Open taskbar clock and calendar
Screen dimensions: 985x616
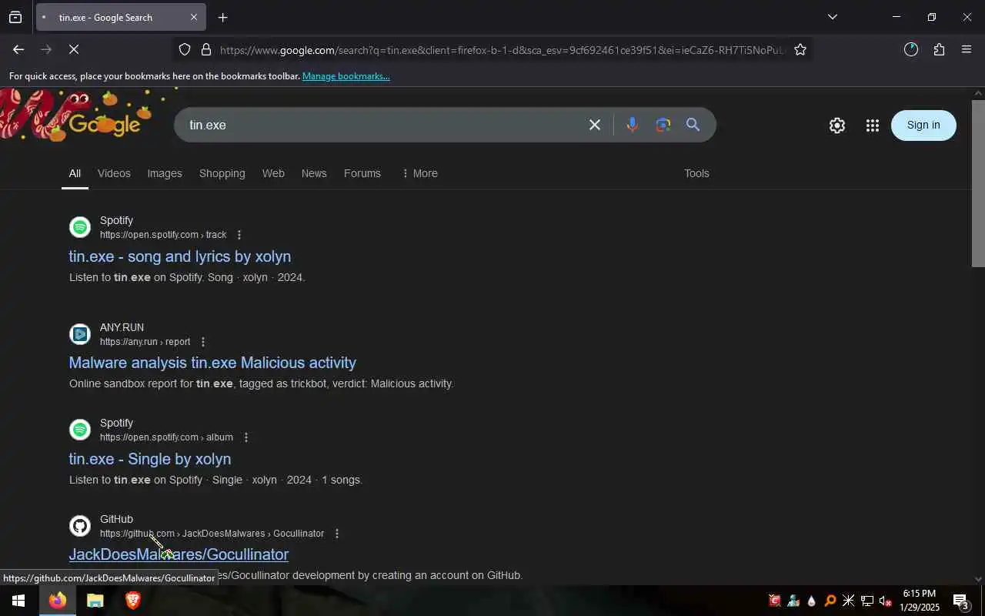pyautogui.click(x=920, y=601)
